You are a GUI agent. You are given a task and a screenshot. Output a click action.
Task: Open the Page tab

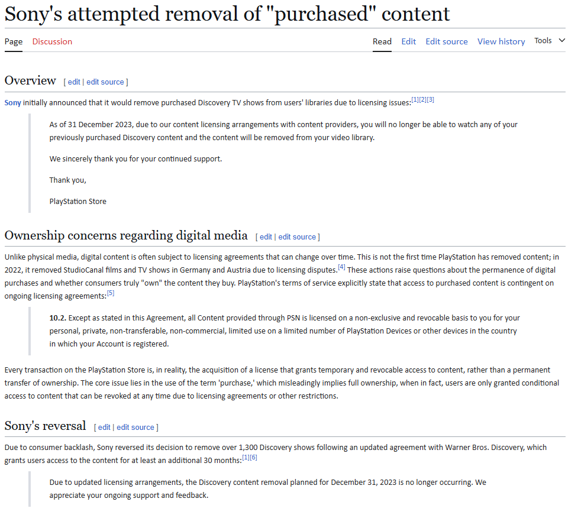coord(13,41)
